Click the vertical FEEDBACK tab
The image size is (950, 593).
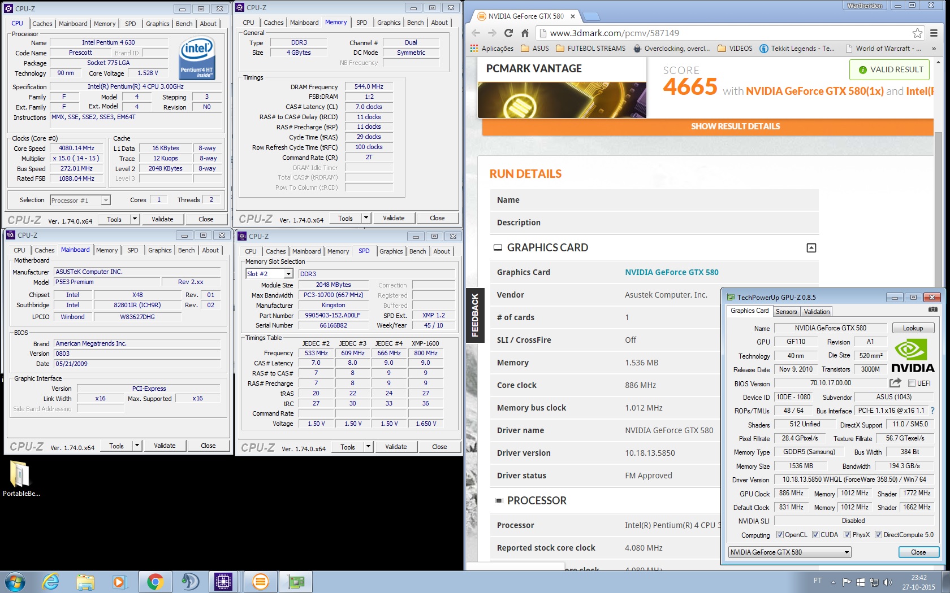[474, 315]
